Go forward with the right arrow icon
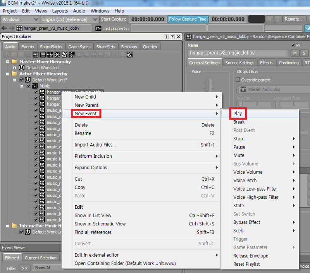The width and height of the screenshot is (310, 273). (x=12, y=28)
